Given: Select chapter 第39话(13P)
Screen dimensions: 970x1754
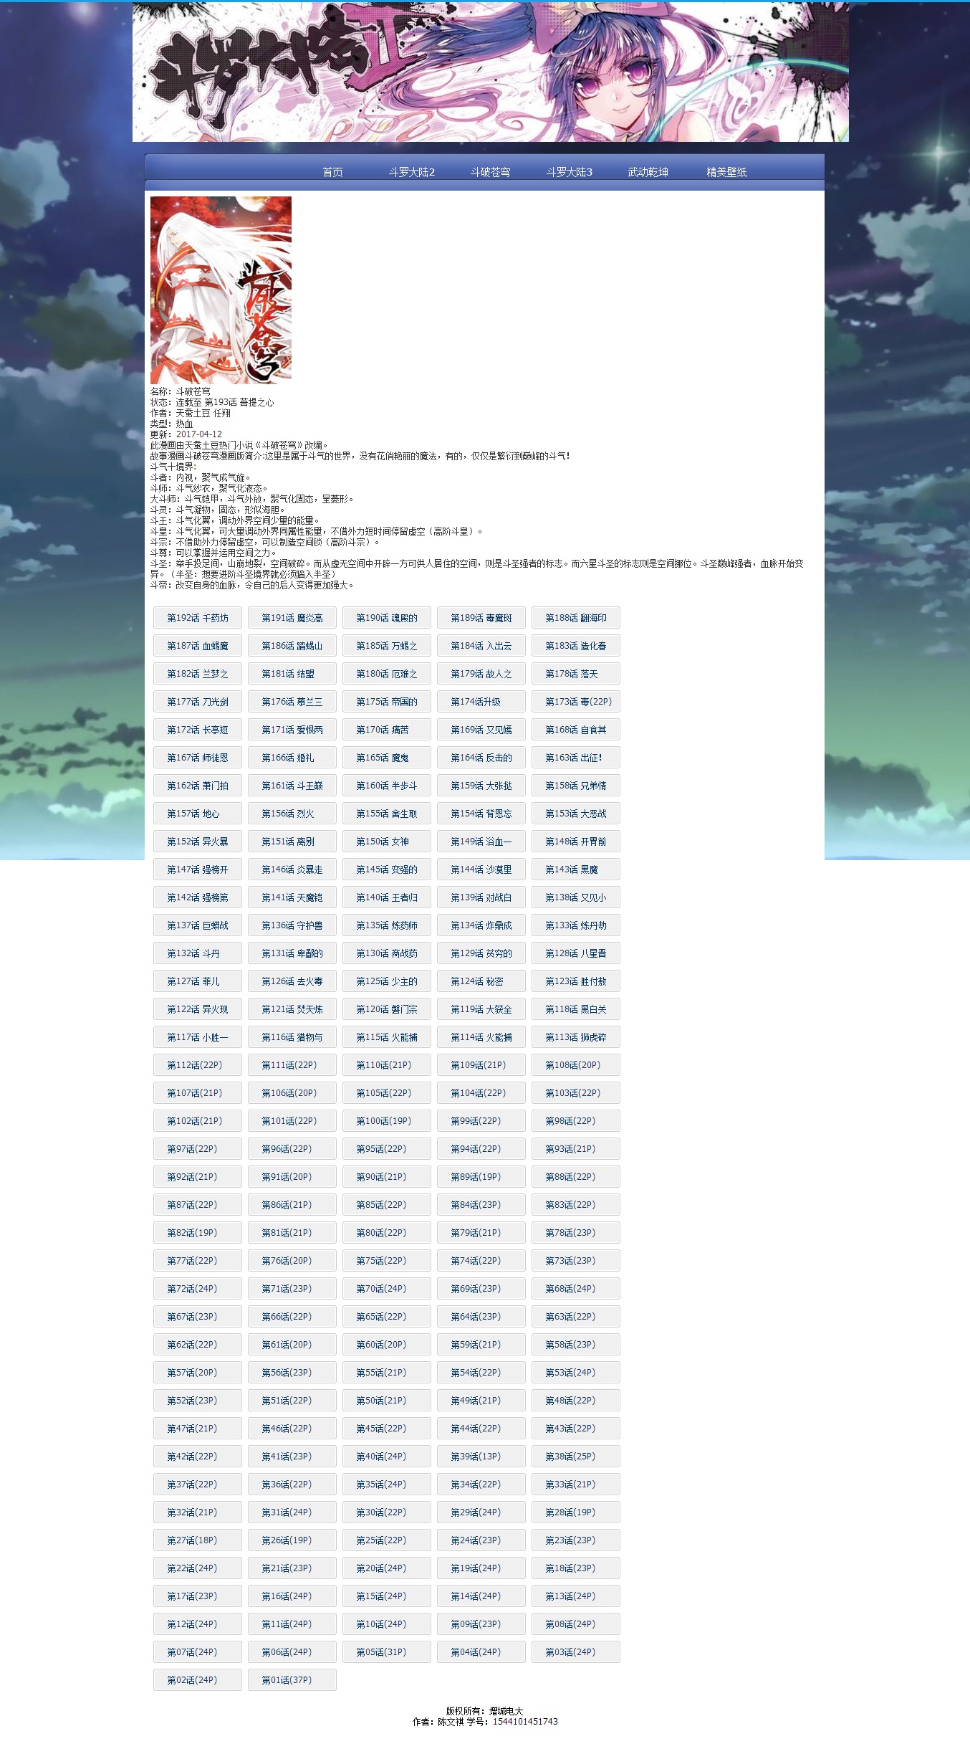Looking at the screenshot, I should tap(481, 1457).
